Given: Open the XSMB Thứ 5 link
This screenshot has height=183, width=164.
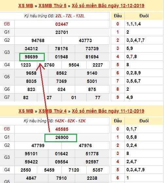Looking at the screenshot, I should 53,6.
